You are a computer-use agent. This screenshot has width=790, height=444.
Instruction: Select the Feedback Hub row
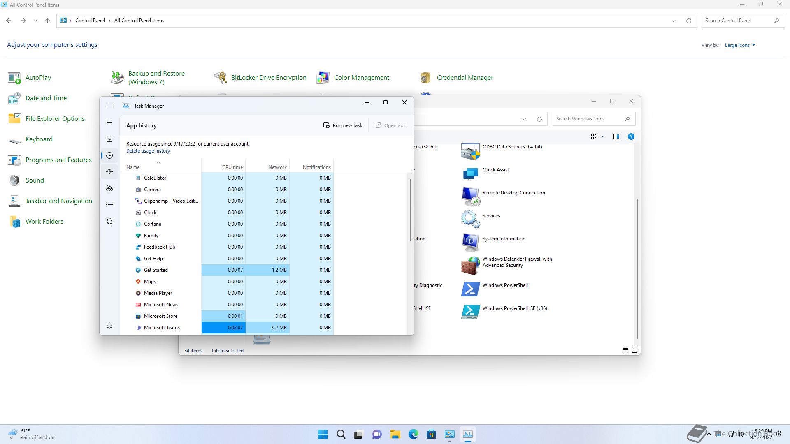(x=227, y=247)
